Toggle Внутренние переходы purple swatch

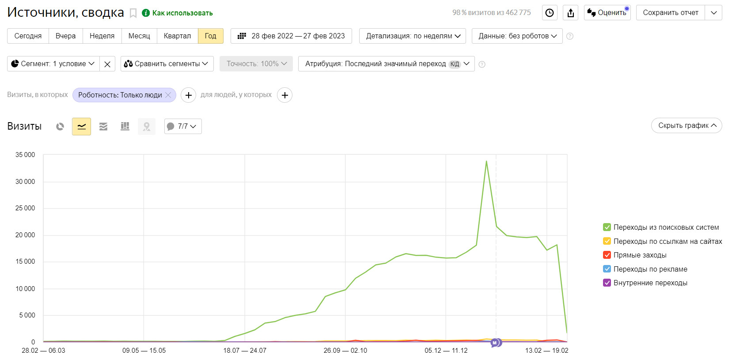(607, 283)
